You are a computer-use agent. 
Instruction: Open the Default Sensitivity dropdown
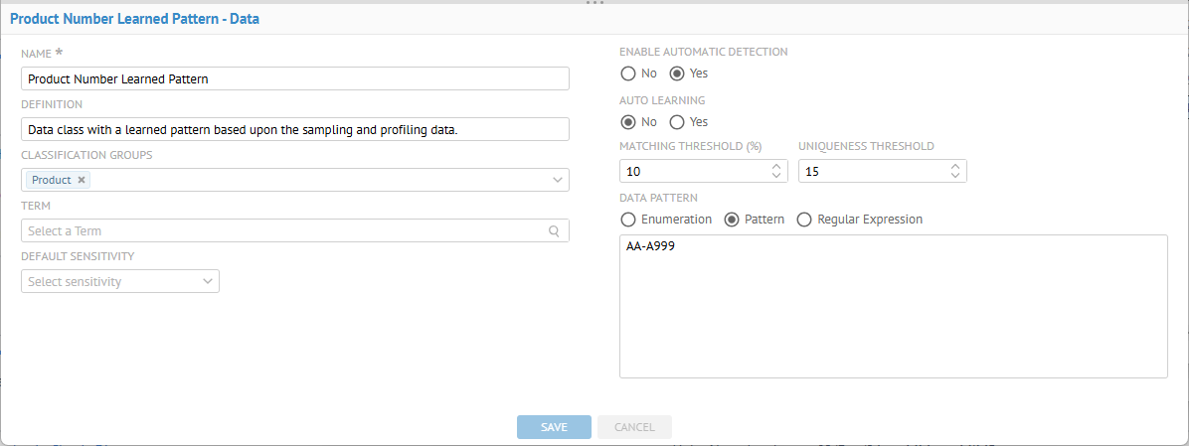119,281
